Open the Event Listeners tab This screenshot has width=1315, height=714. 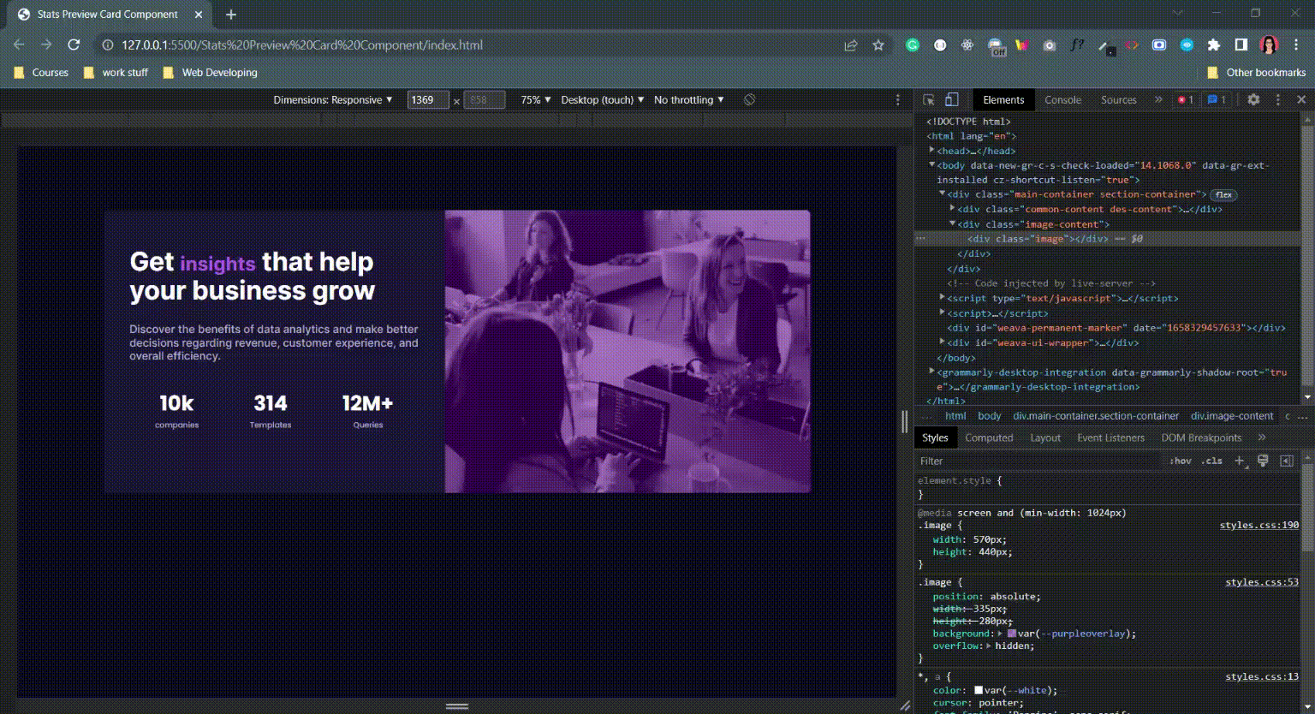point(1110,437)
